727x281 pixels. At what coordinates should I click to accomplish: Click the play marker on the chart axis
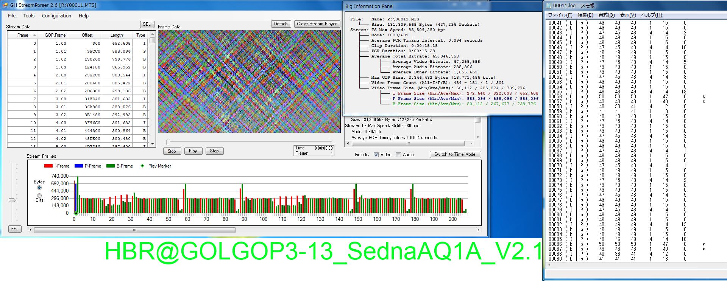76,214
